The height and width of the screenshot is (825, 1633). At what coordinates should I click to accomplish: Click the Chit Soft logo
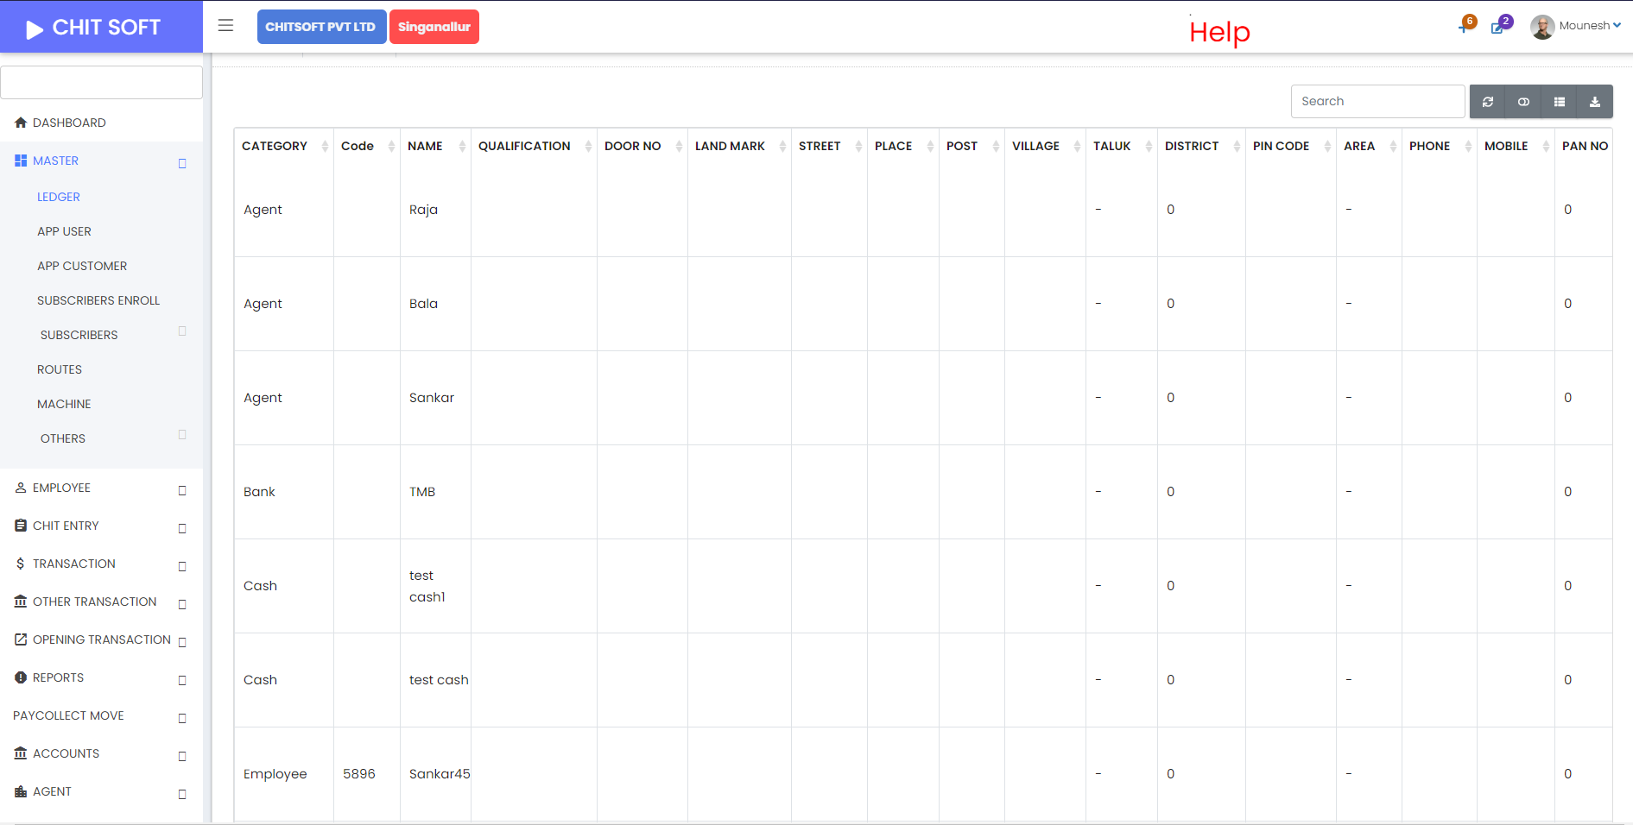pos(95,28)
